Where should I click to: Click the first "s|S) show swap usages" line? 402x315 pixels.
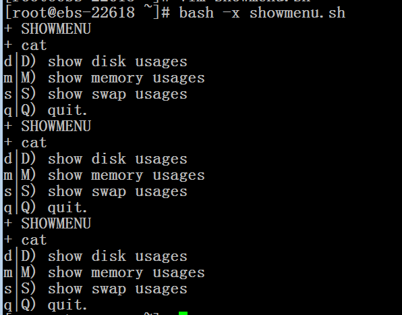95,94
